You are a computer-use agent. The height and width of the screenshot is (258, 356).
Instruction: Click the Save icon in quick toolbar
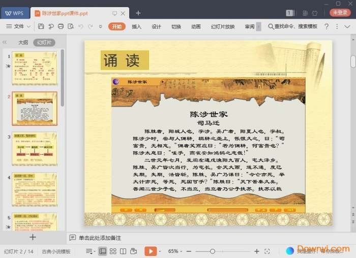pyautogui.click(x=41, y=26)
